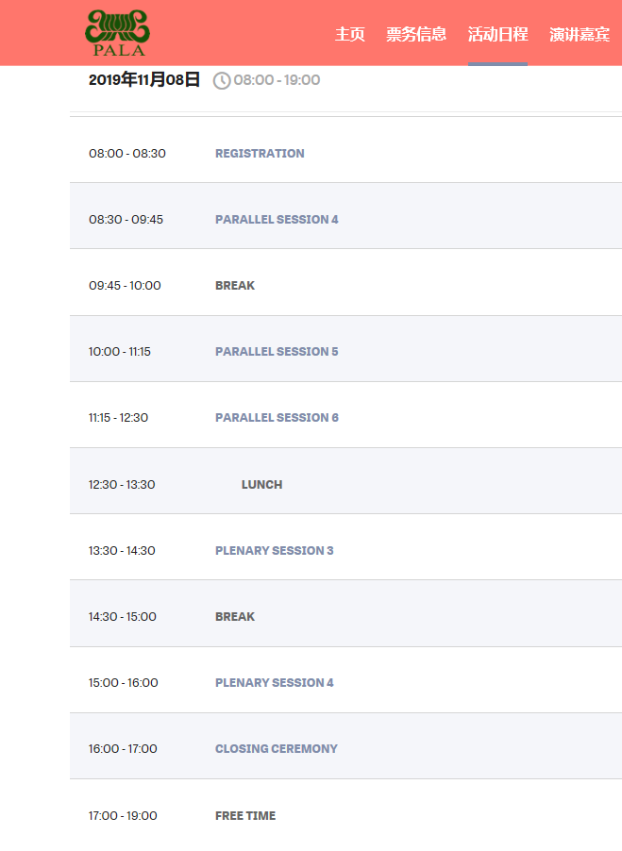The width and height of the screenshot is (622, 851).
Task: Go to the 主页 home tab
Action: 349,35
